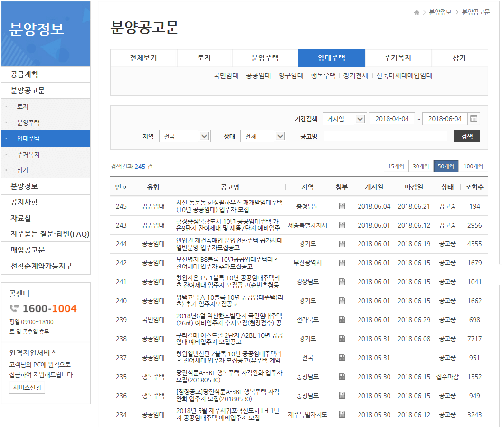This screenshot has width=502, height=427.
Task: Show 100개씩 results per page
Action: pyautogui.click(x=473, y=167)
